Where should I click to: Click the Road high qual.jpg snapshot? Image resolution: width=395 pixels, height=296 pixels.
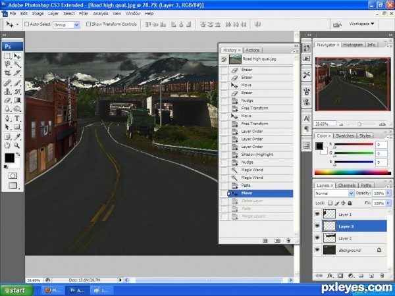[x=256, y=59]
